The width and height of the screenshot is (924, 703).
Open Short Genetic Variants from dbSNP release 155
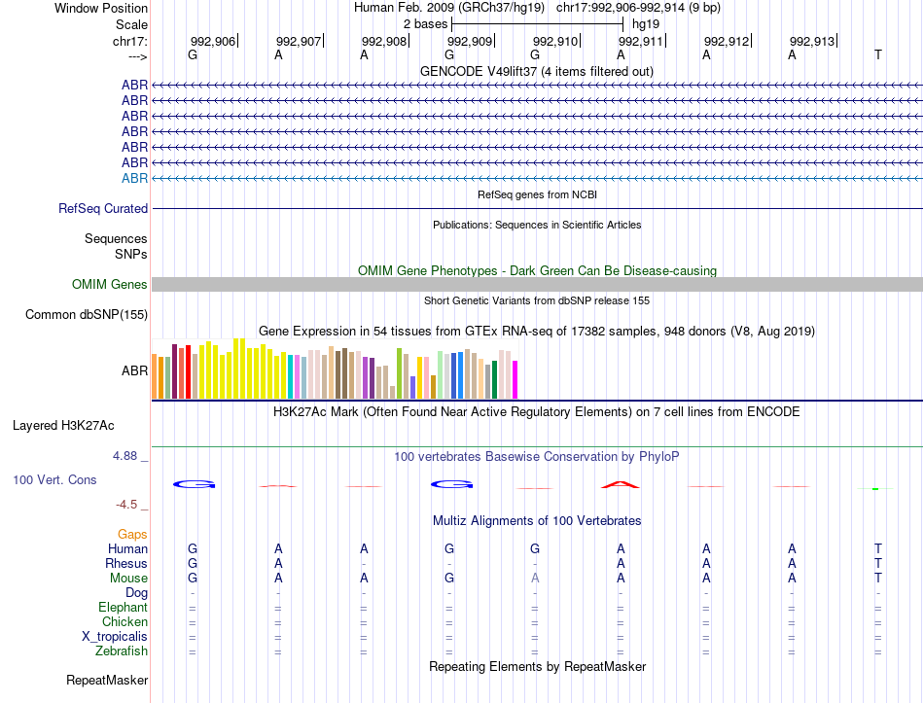click(537, 300)
